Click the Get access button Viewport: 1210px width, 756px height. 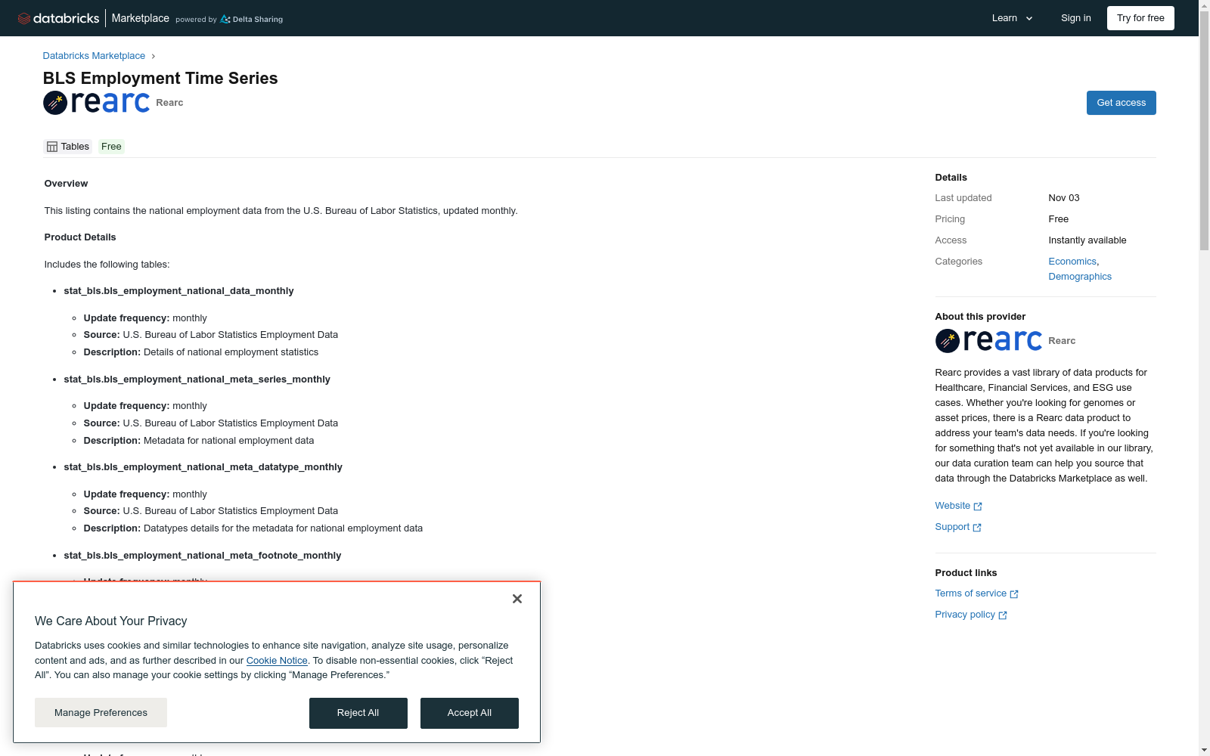(x=1121, y=103)
